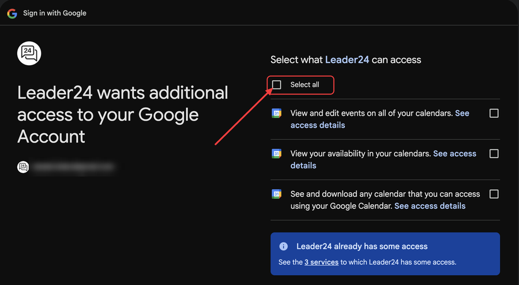Enable the 'View your availability' permission checkbox

[494, 153]
